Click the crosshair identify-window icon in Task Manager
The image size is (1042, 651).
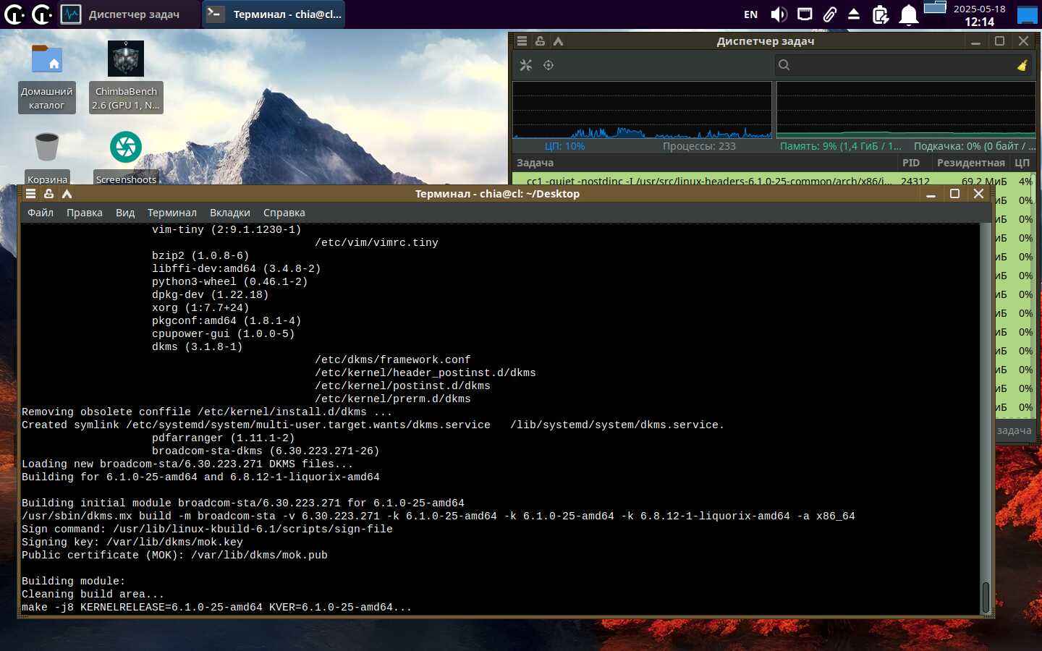(548, 65)
